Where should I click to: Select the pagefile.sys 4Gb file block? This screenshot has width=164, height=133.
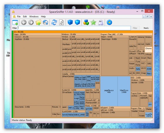(109, 91)
